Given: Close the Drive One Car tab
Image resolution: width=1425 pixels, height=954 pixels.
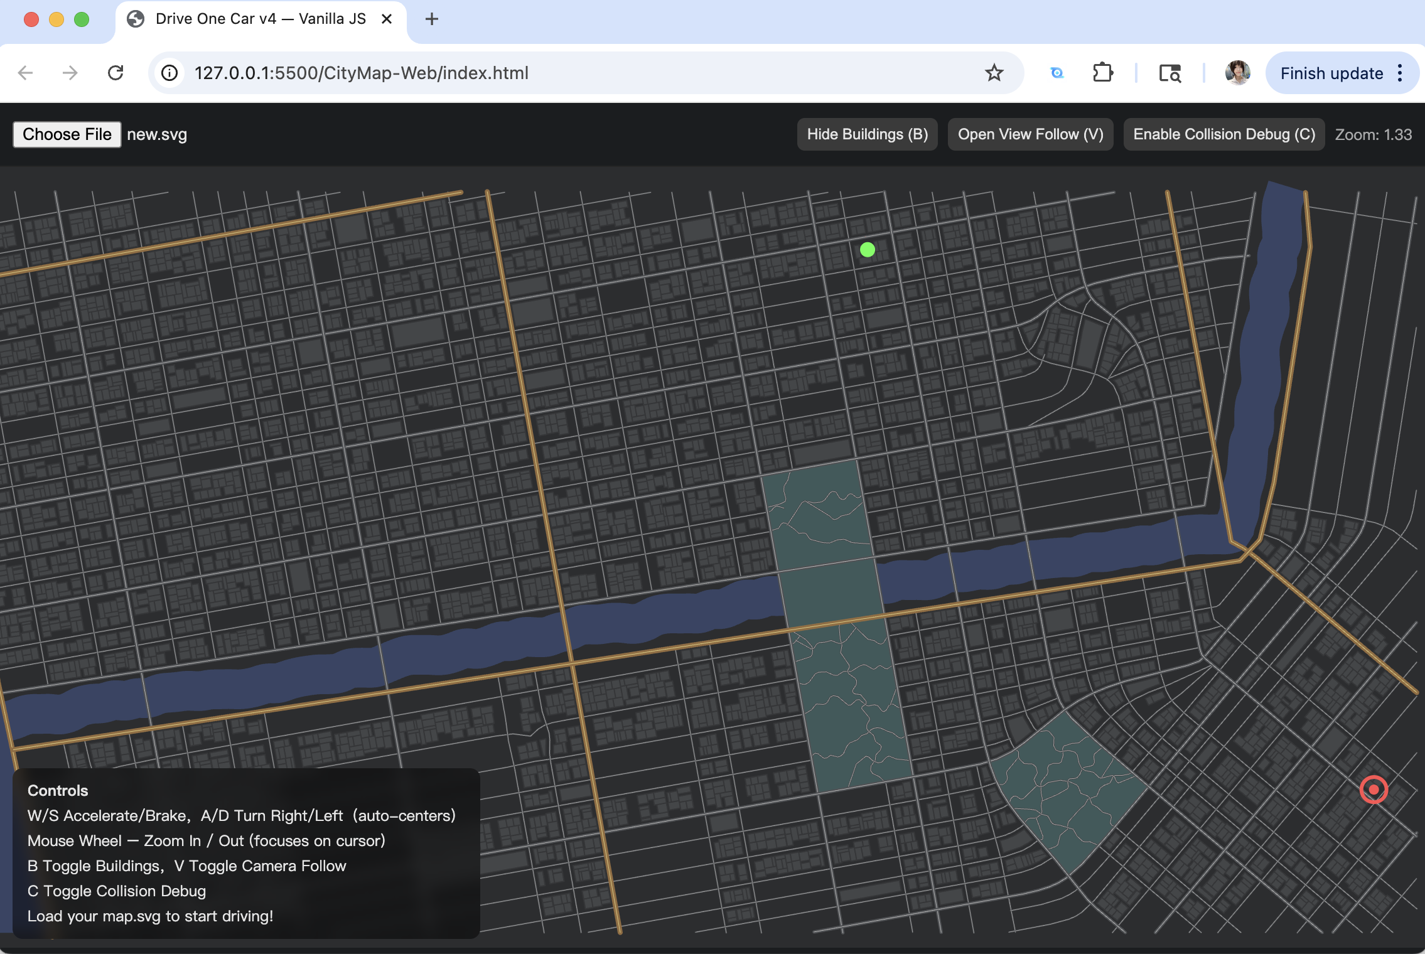Looking at the screenshot, I should point(387,19).
